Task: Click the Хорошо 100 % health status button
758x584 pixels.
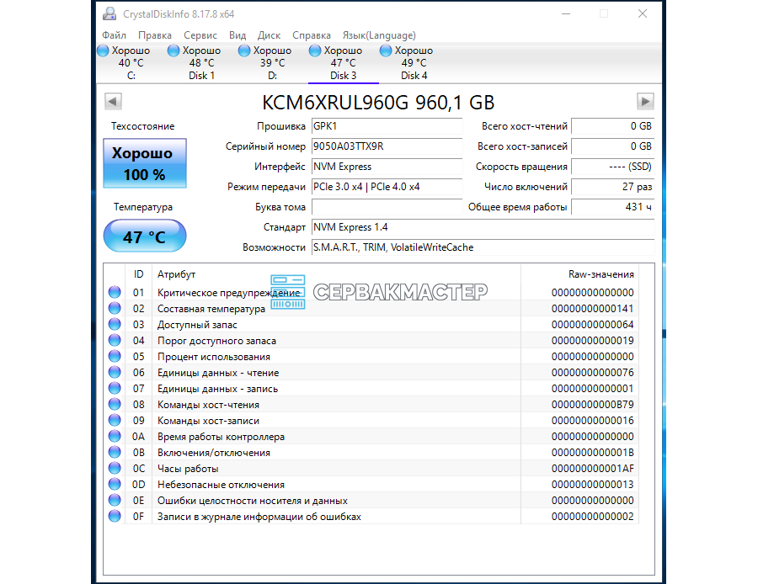Action: pyautogui.click(x=145, y=163)
